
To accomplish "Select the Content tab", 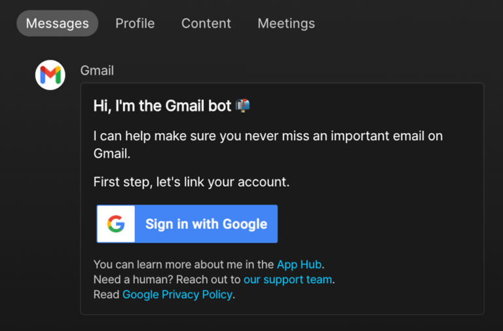I will 206,24.
